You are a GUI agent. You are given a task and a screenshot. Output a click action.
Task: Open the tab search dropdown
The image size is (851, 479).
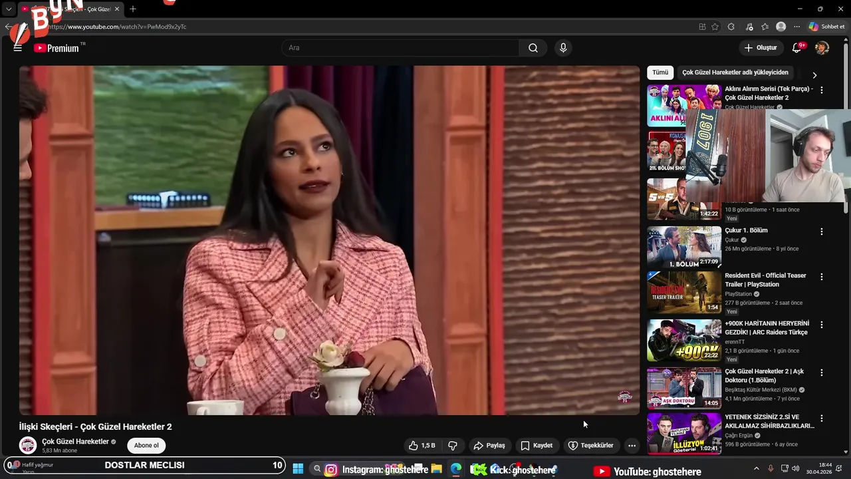(x=9, y=9)
